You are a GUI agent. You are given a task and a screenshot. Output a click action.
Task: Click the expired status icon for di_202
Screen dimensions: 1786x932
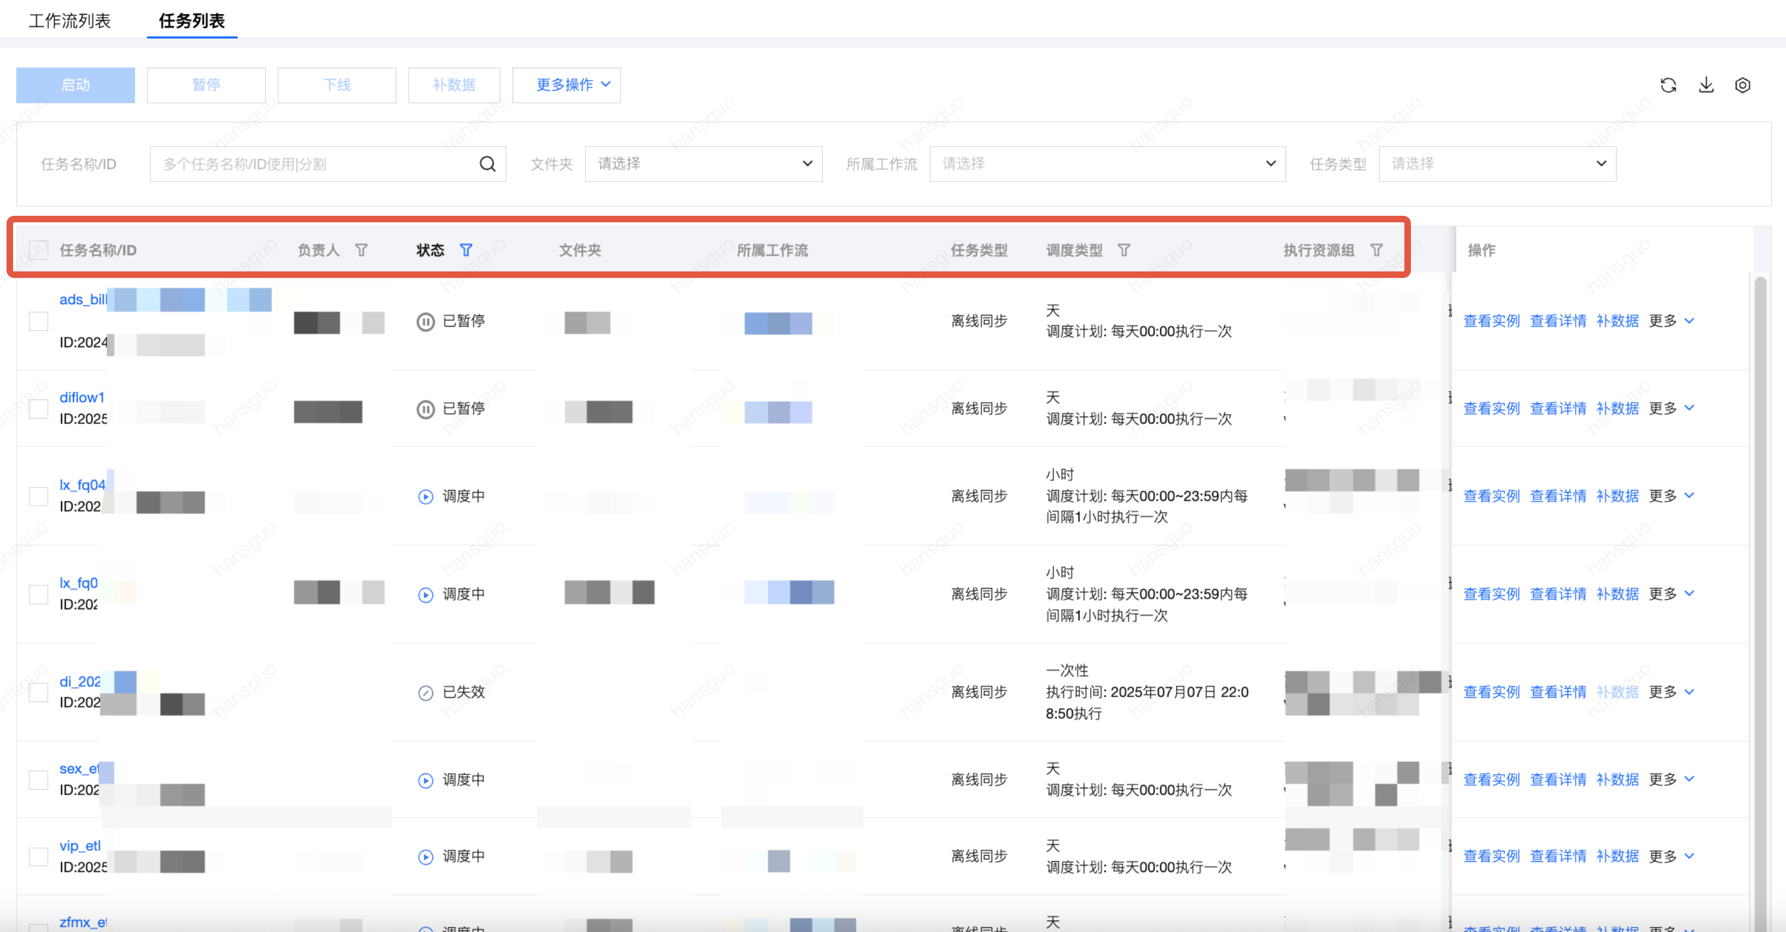[x=425, y=692]
